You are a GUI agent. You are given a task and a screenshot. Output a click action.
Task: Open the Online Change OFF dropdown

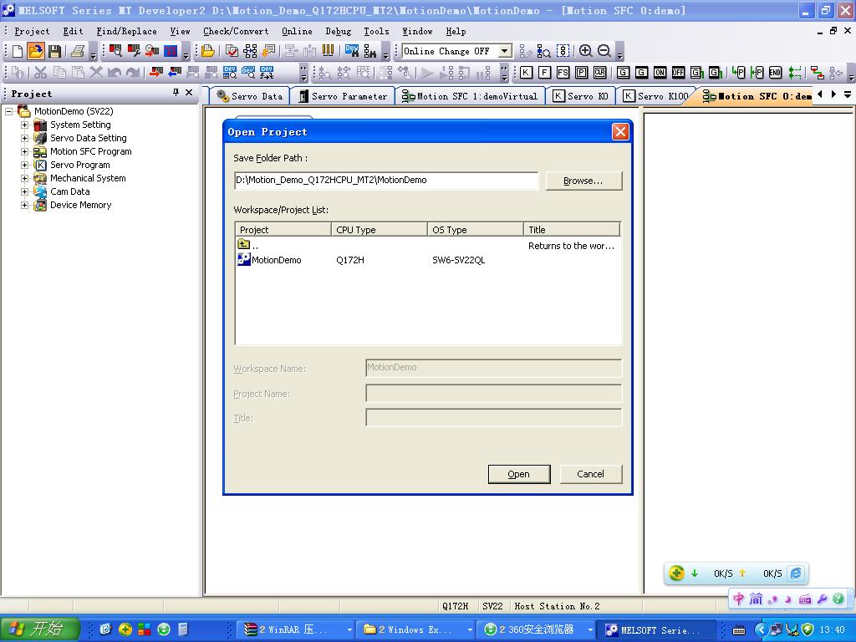point(504,51)
